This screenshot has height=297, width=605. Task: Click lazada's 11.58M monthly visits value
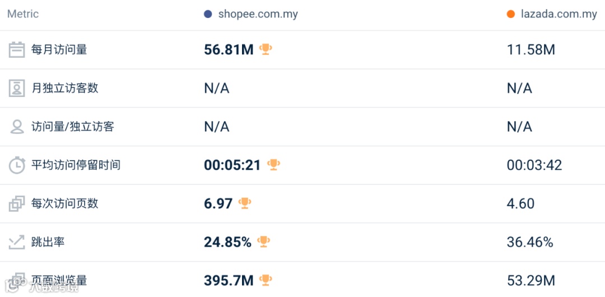pyautogui.click(x=530, y=50)
